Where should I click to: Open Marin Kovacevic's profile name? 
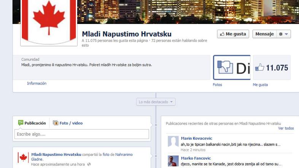coord(196,138)
